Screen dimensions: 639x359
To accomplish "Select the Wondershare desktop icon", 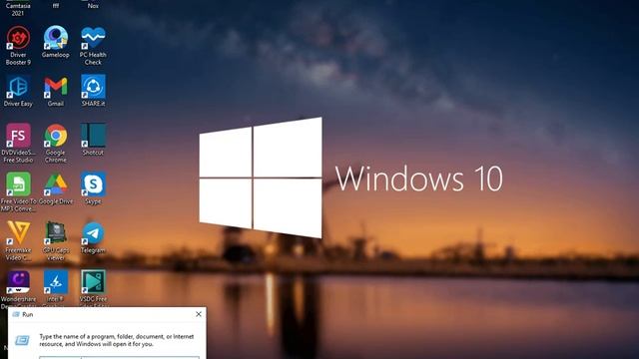I will click(18, 288).
